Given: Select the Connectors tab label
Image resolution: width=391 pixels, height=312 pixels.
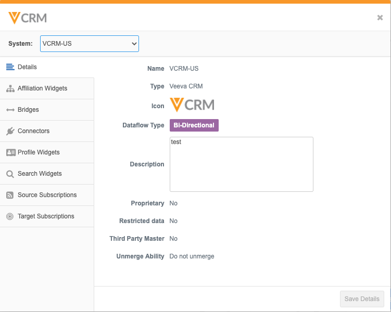Looking at the screenshot, I should tap(33, 131).
